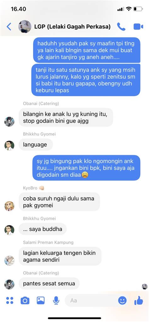Send a thumbs-up like
Image resolution: width=149 pixels, height=322 pixels.
point(139,300)
